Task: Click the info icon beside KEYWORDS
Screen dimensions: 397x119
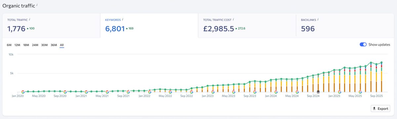Action: point(123,20)
